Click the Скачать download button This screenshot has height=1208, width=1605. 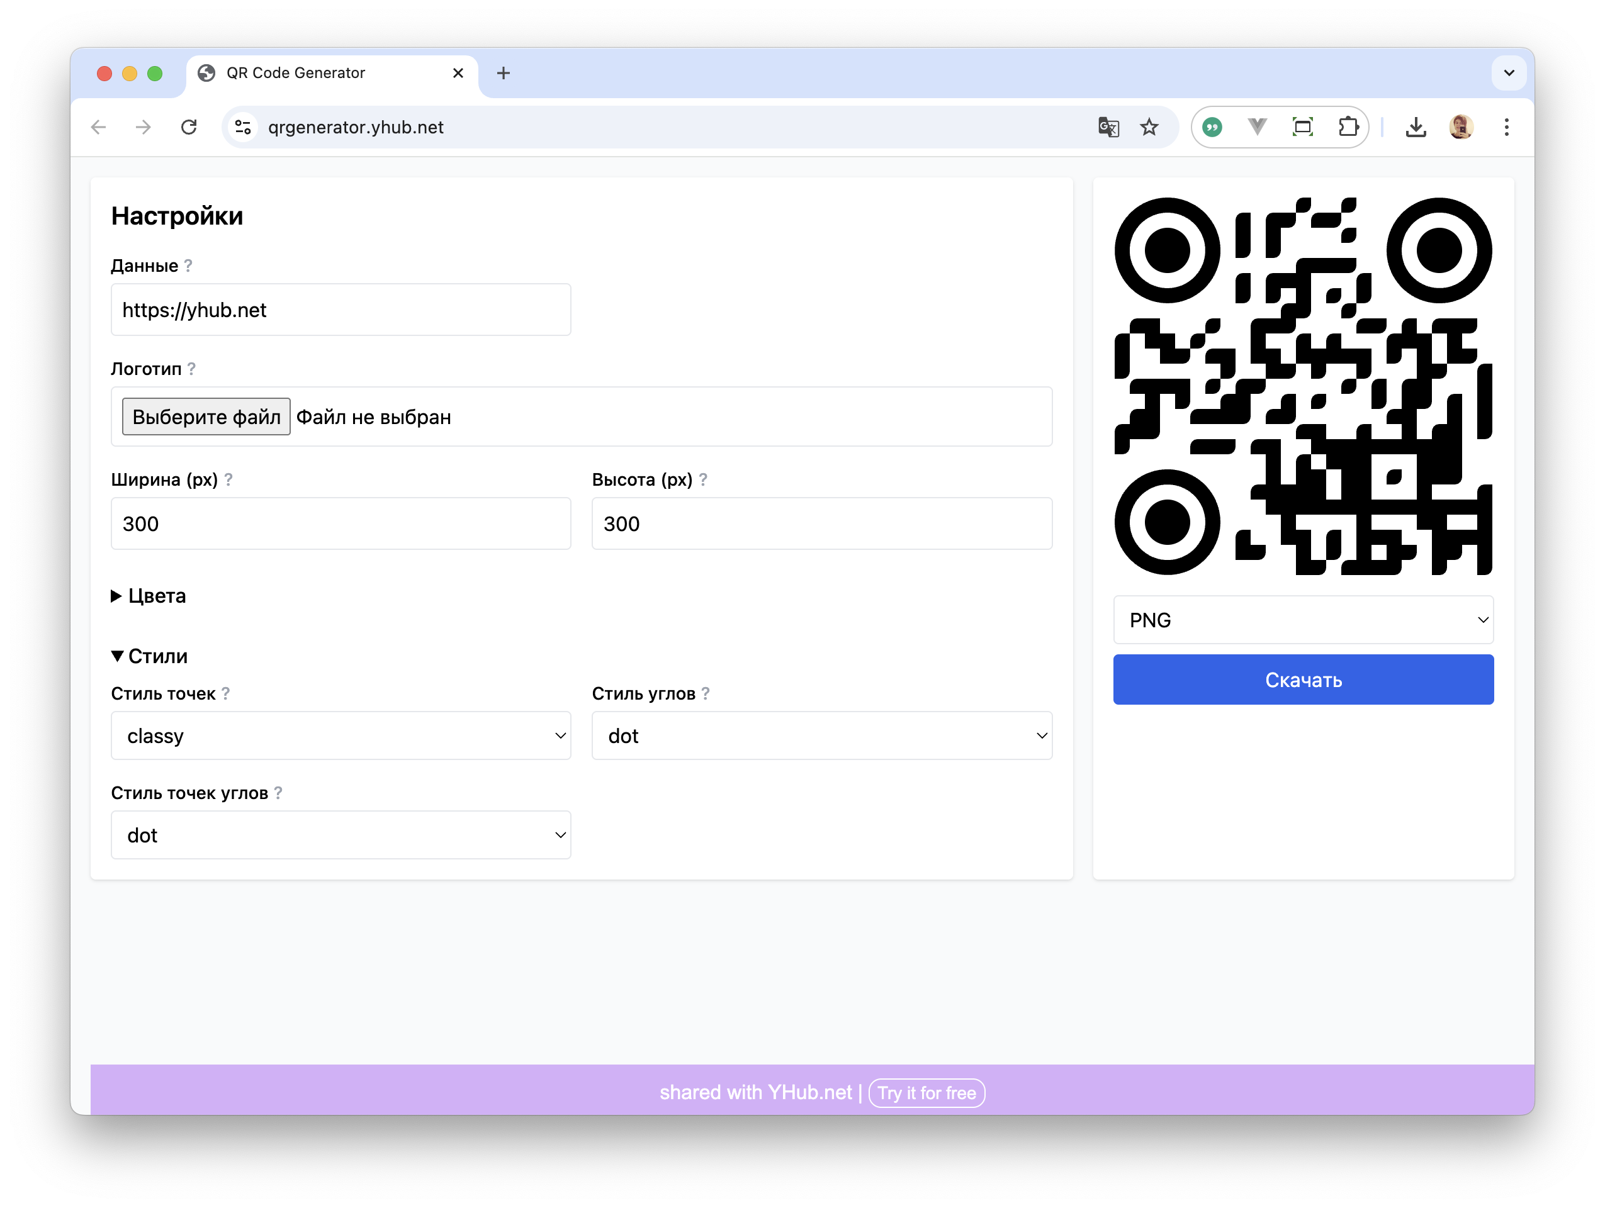click(x=1303, y=680)
